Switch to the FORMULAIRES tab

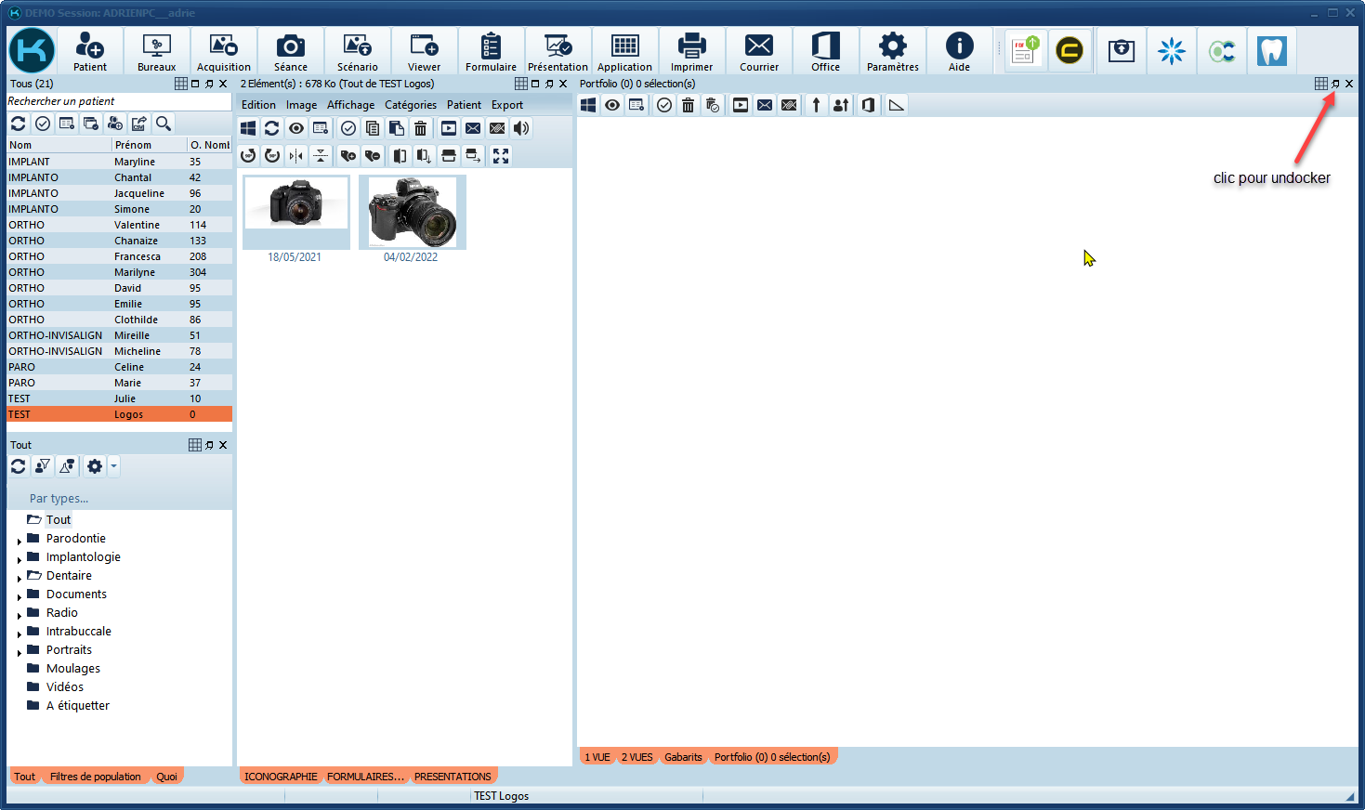tap(363, 777)
